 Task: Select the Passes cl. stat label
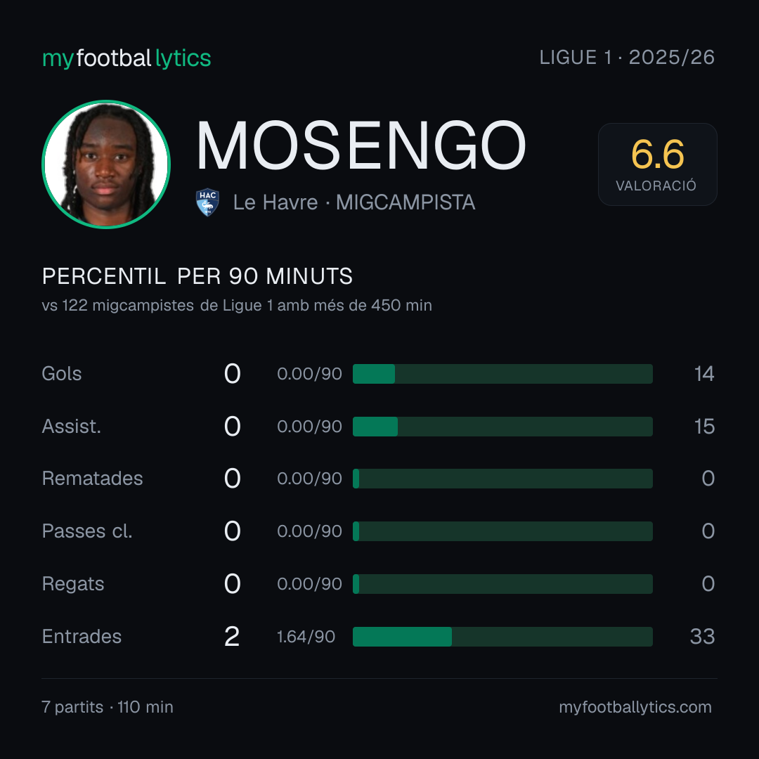[x=87, y=531]
